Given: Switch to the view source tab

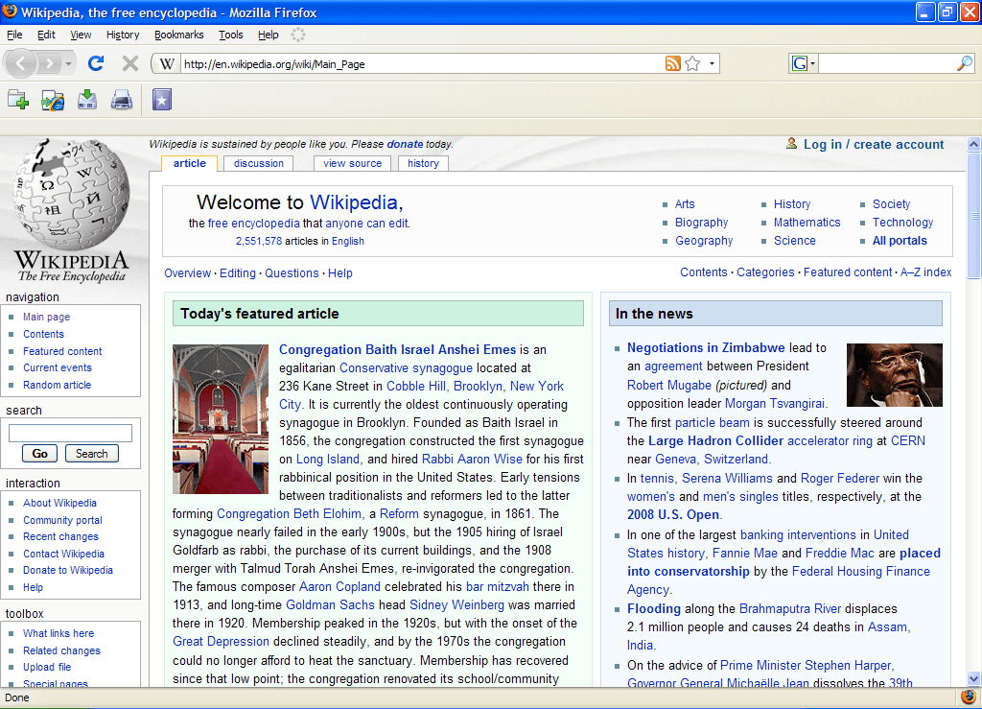Looking at the screenshot, I should click(x=353, y=163).
